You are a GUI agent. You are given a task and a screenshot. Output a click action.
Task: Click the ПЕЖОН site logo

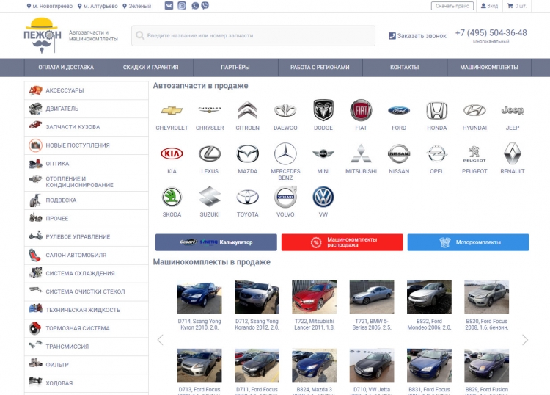coord(43,35)
